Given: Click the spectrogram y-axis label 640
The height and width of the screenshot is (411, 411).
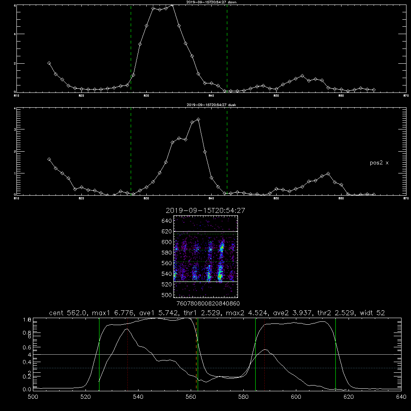Looking at the screenshot, I should [166, 221].
